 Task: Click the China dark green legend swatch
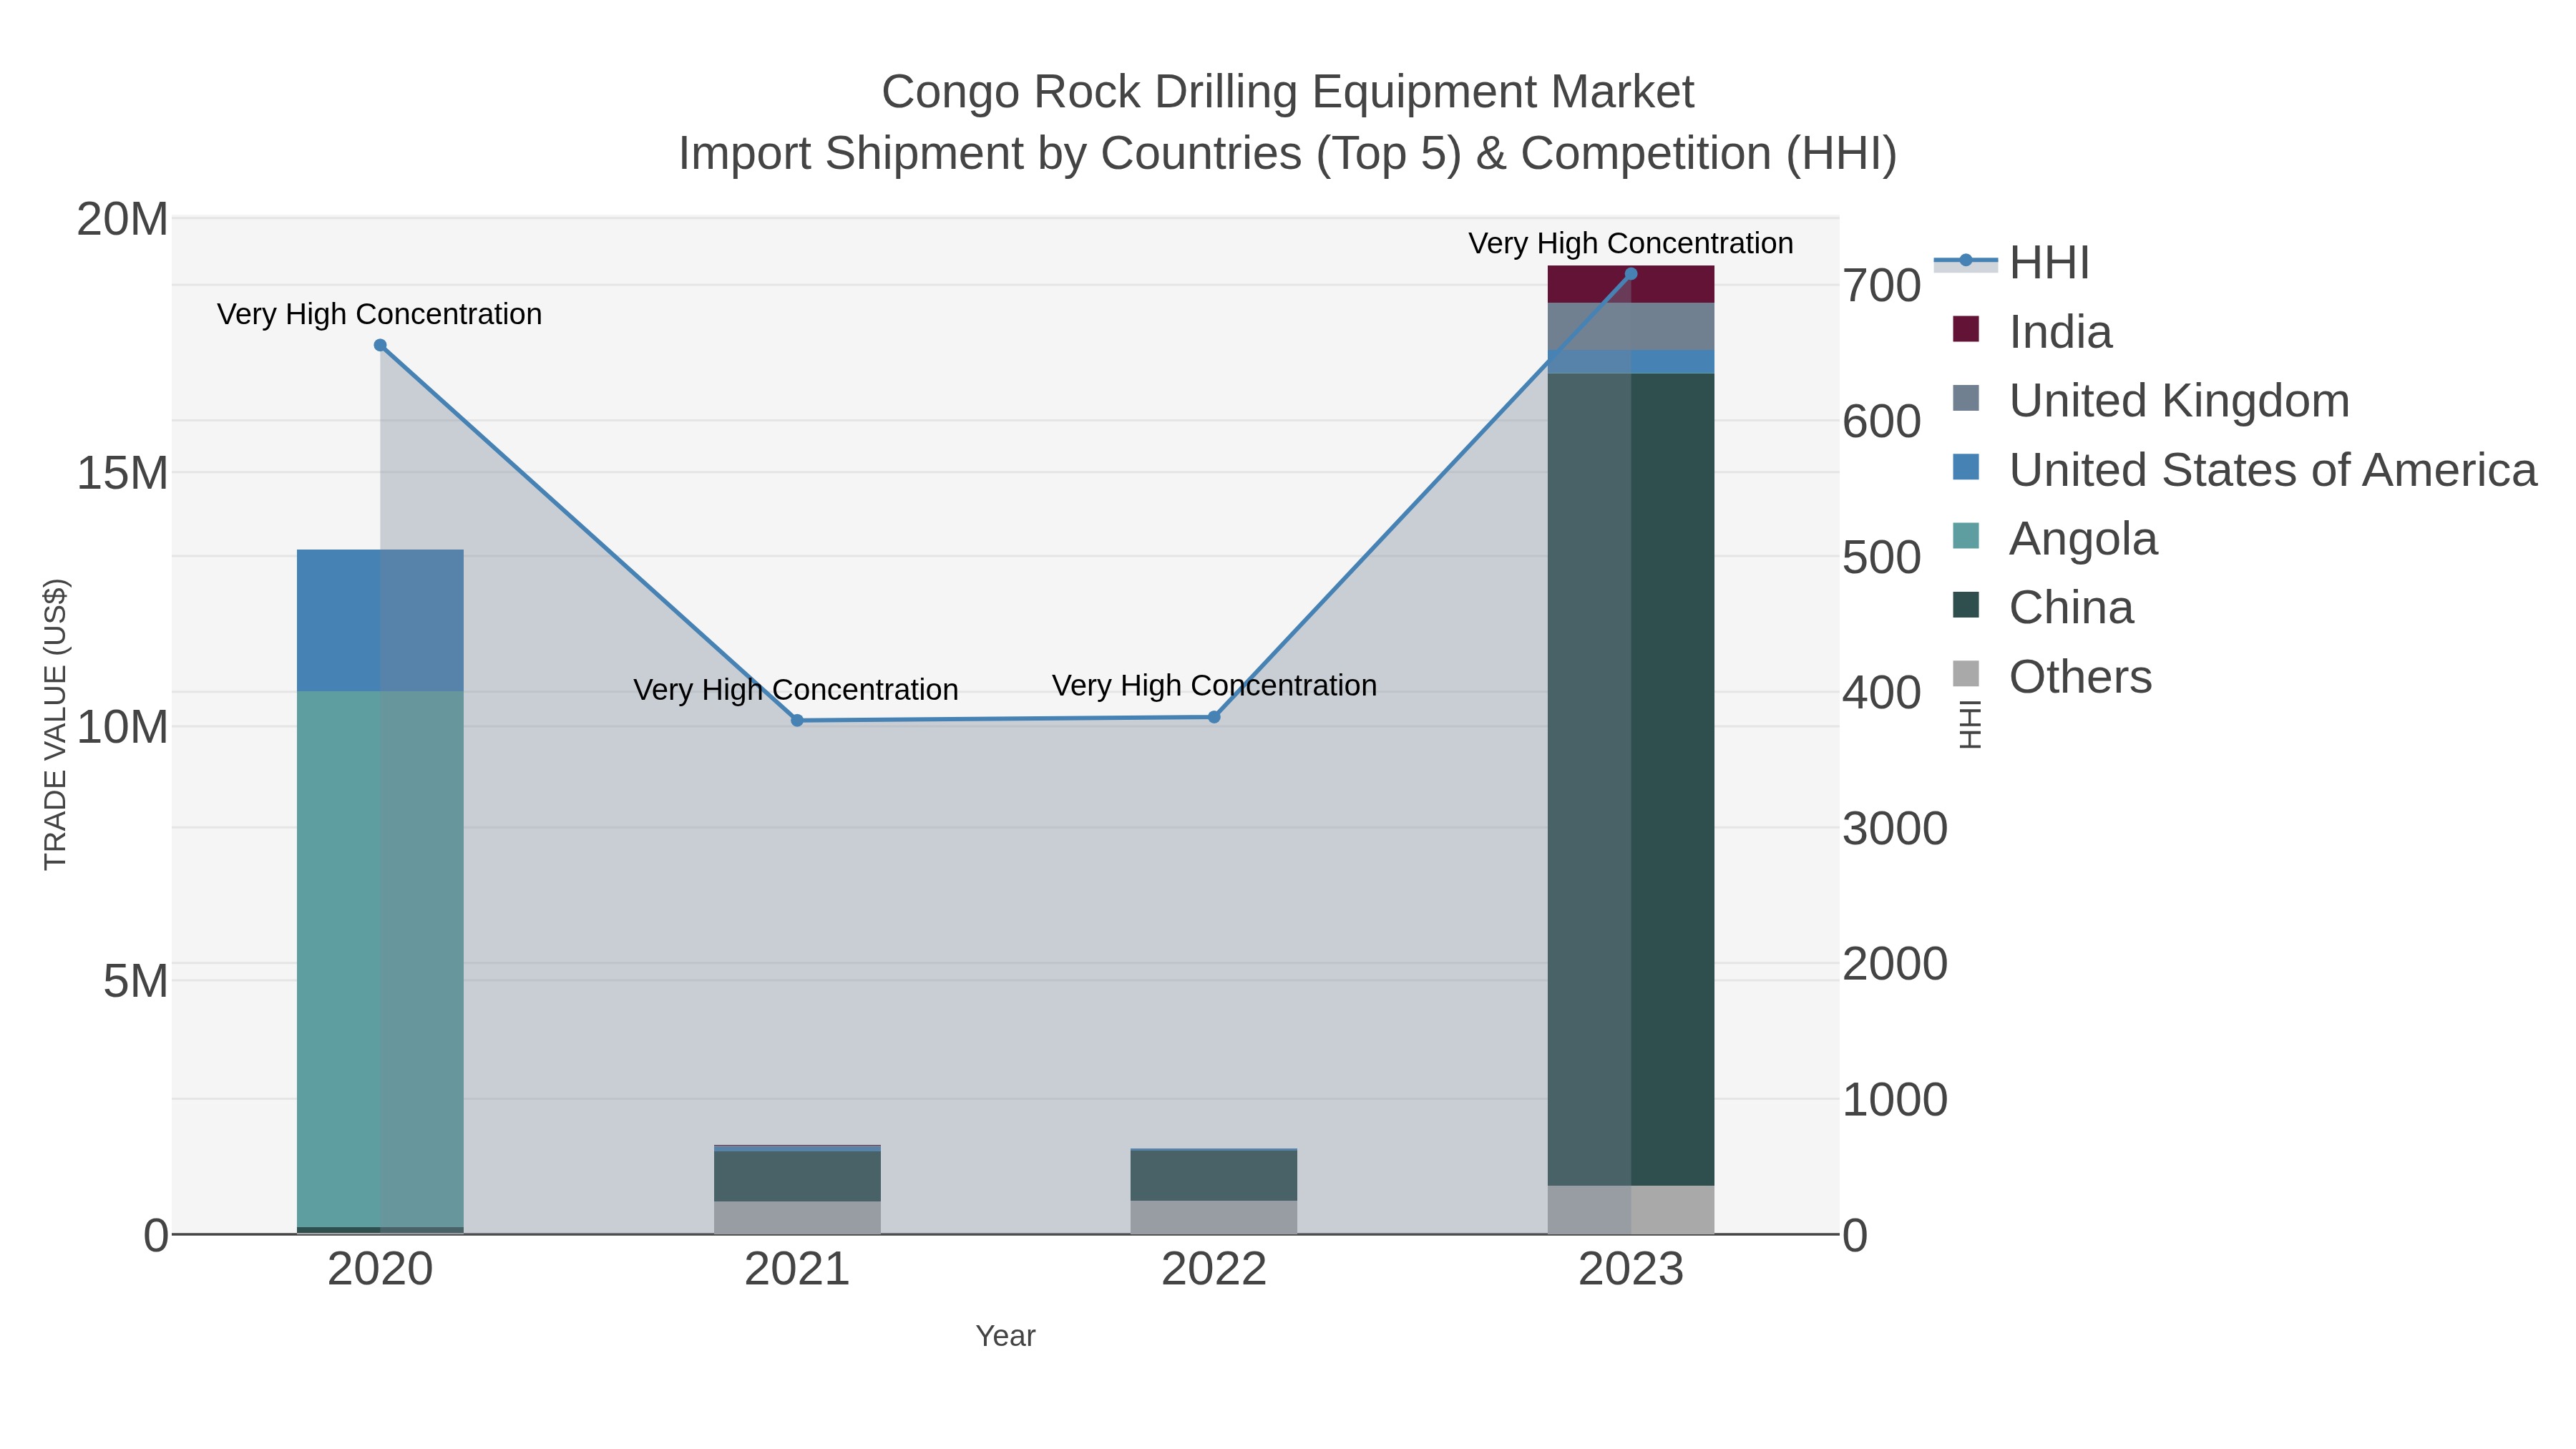pos(1966,605)
